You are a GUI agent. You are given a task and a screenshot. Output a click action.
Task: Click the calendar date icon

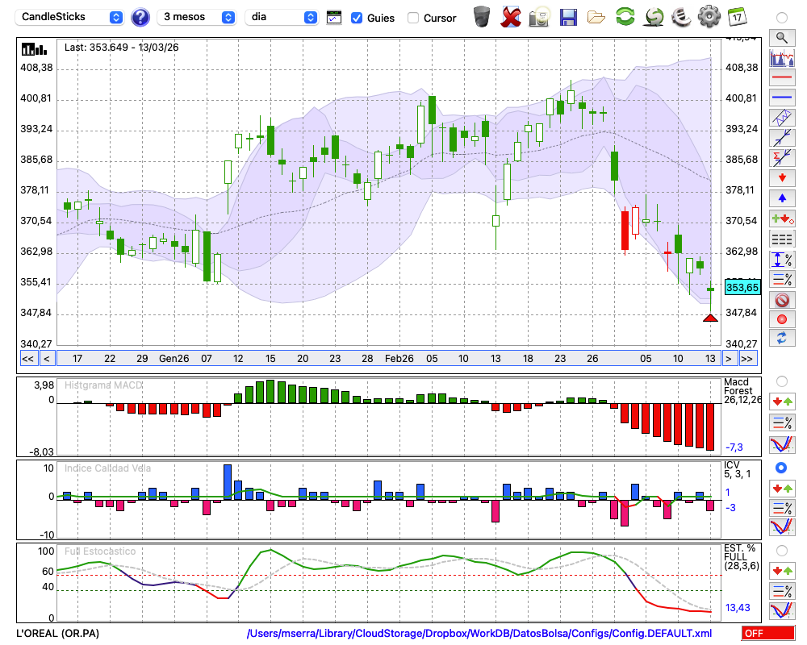[736, 17]
